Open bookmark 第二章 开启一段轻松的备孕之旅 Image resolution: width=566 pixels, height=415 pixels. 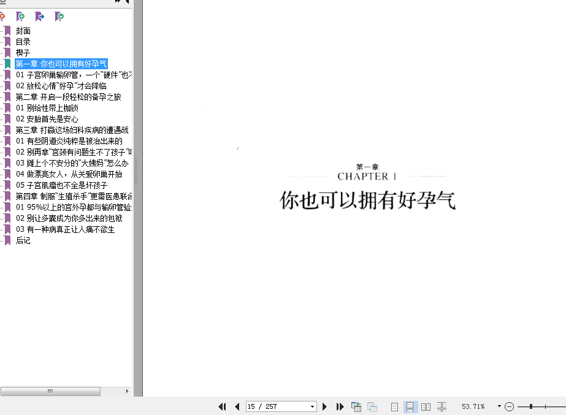(x=68, y=97)
